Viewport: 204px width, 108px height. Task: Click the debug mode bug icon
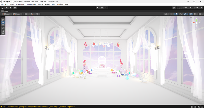[192, 106]
